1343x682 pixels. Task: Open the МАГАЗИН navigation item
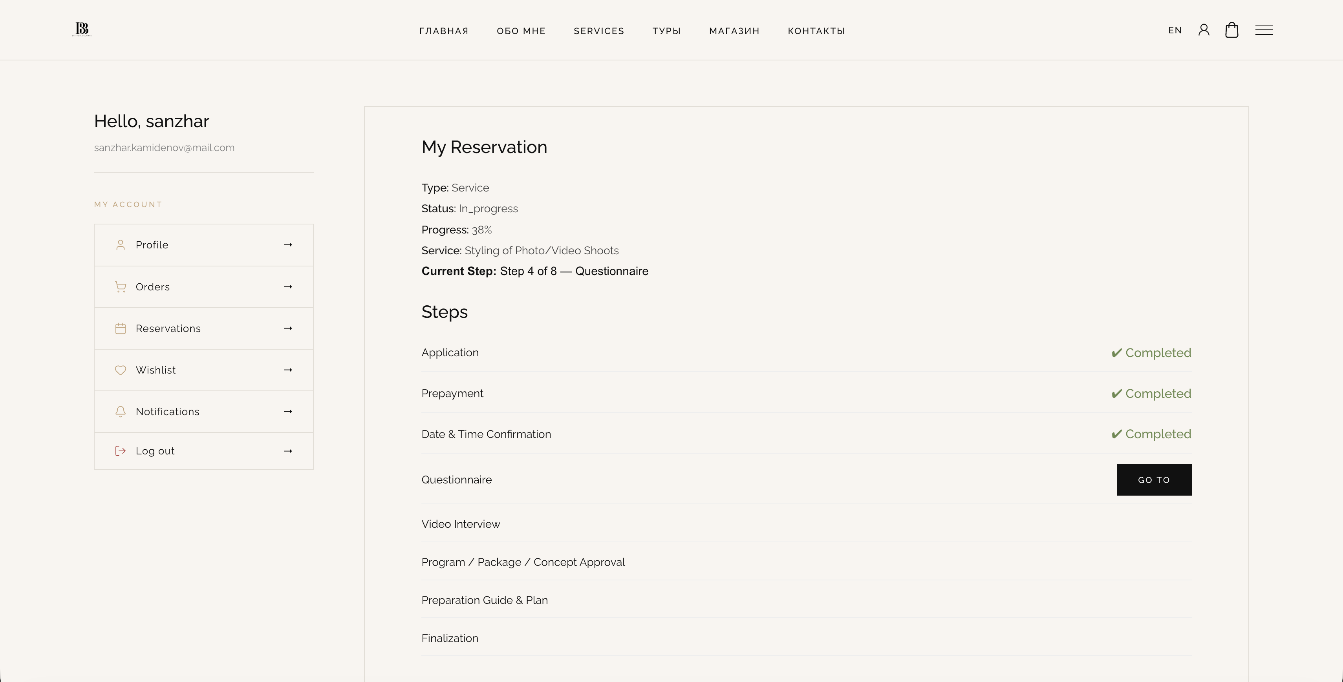pyautogui.click(x=734, y=31)
